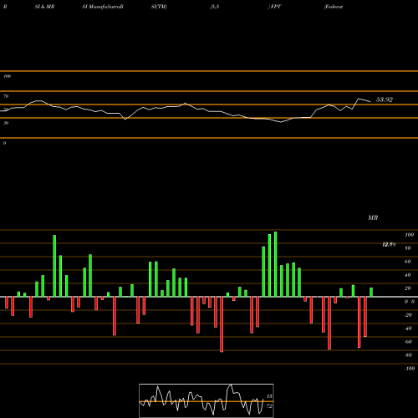Image resolution: width=418 pixels, height=418 pixels.
Task: Click the MR axis label -40
Action: 408,329
